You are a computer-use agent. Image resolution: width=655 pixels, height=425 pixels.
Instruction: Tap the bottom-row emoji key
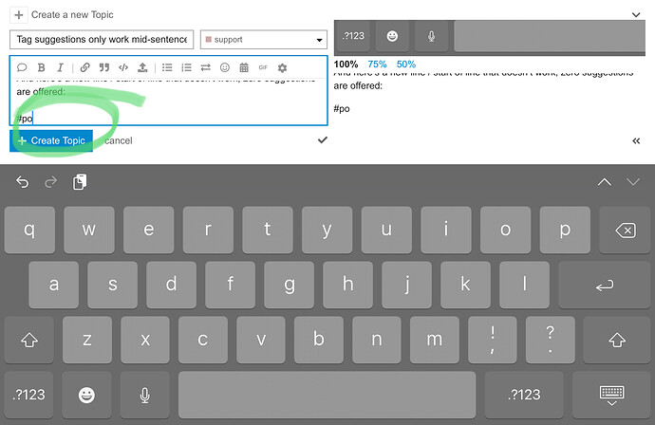pos(86,395)
